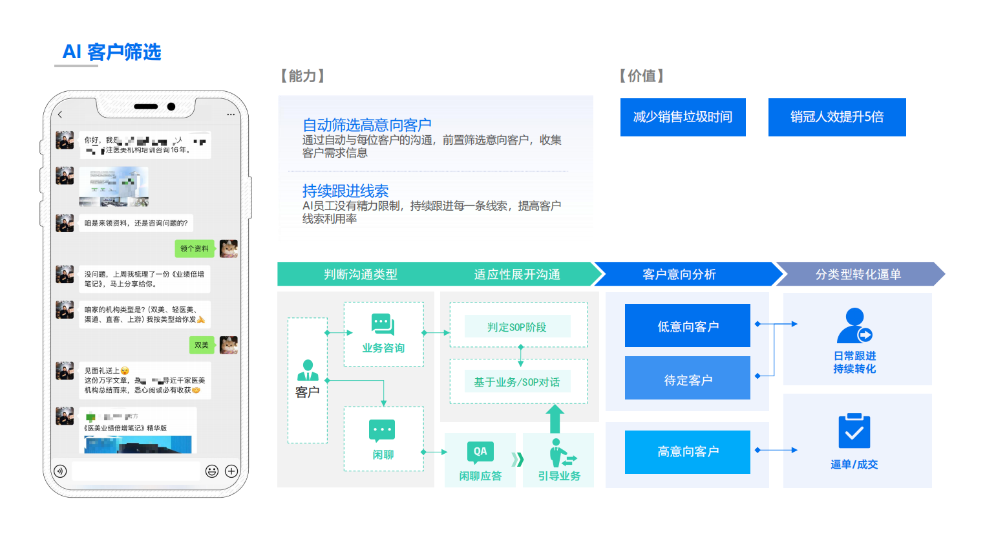Click the 高意向客户 box

click(x=687, y=452)
